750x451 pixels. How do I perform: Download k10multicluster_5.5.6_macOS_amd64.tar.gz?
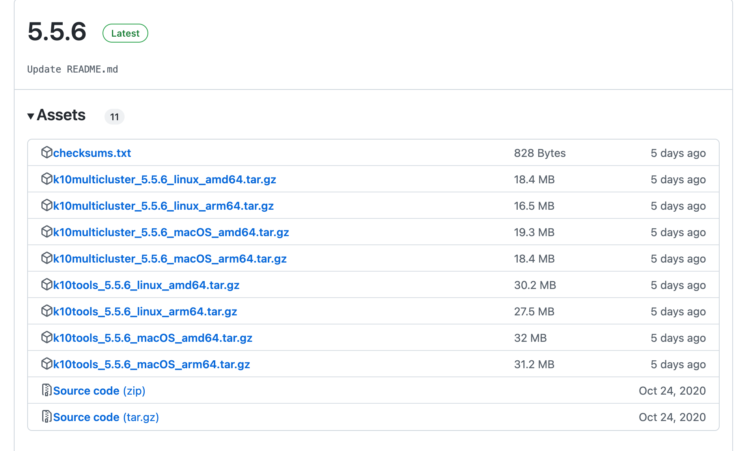171,232
